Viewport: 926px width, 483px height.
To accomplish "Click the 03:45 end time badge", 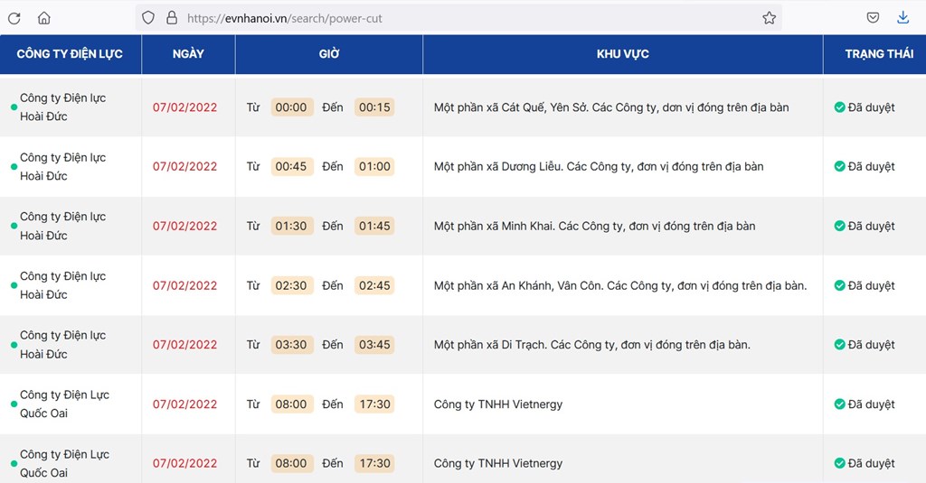I will click(x=374, y=345).
